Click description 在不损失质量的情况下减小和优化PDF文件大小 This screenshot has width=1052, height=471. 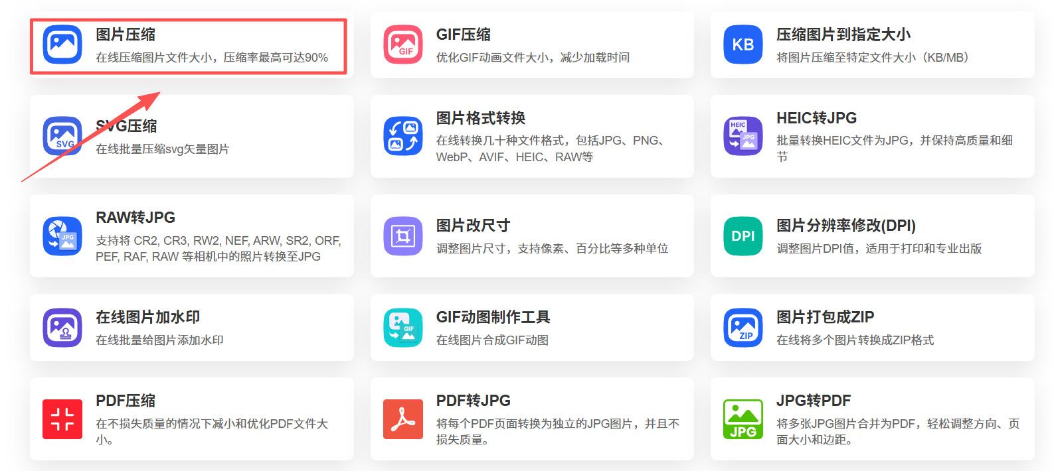[x=212, y=431]
